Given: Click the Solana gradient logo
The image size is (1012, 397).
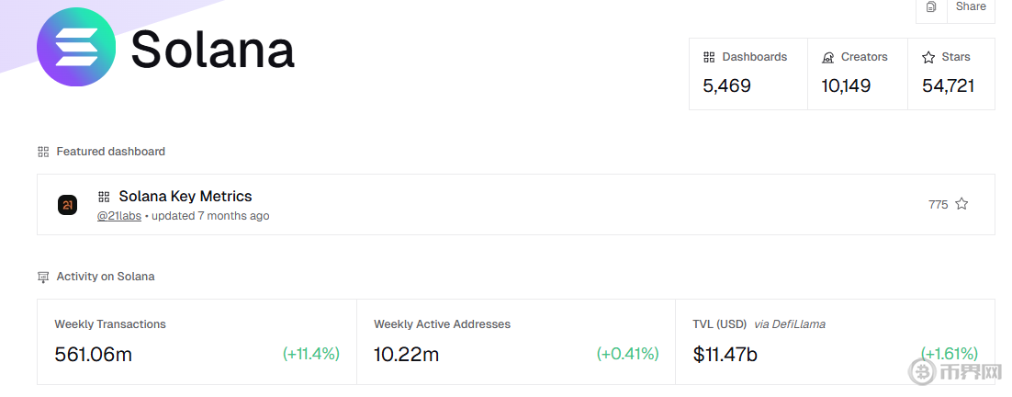Looking at the screenshot, I should click(x=76, y=48).
